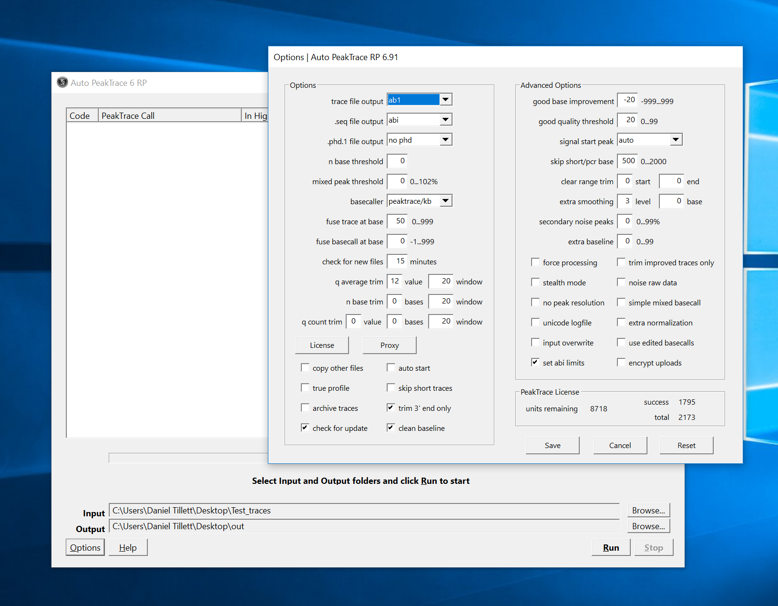Open the .seq file output dropdown

[445, 120]
